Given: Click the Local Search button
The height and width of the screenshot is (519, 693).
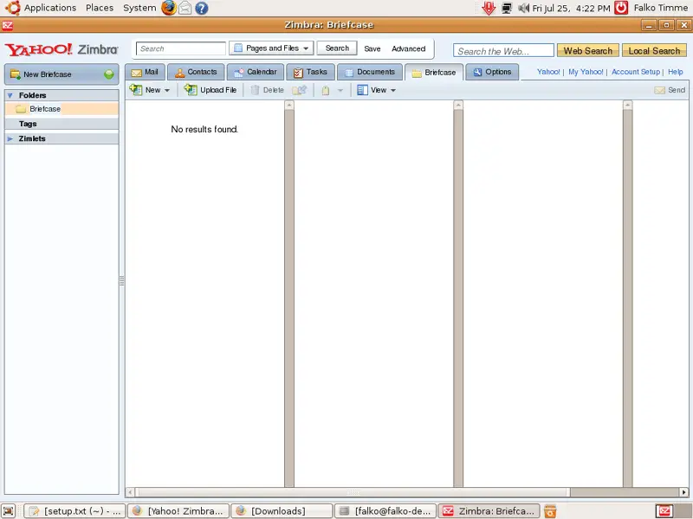Looking at the screenshot, I should click(654, 51).
